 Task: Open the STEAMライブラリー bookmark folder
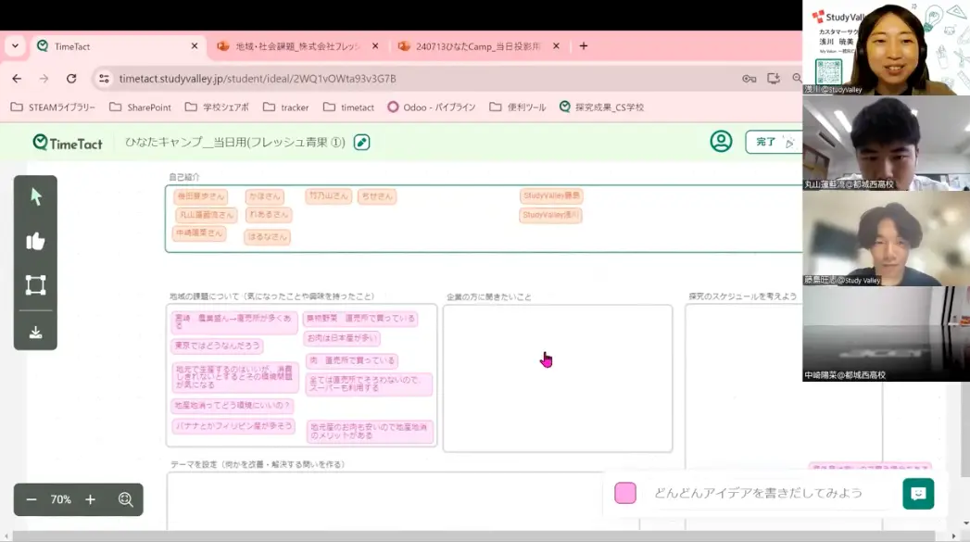click(53, 107)
